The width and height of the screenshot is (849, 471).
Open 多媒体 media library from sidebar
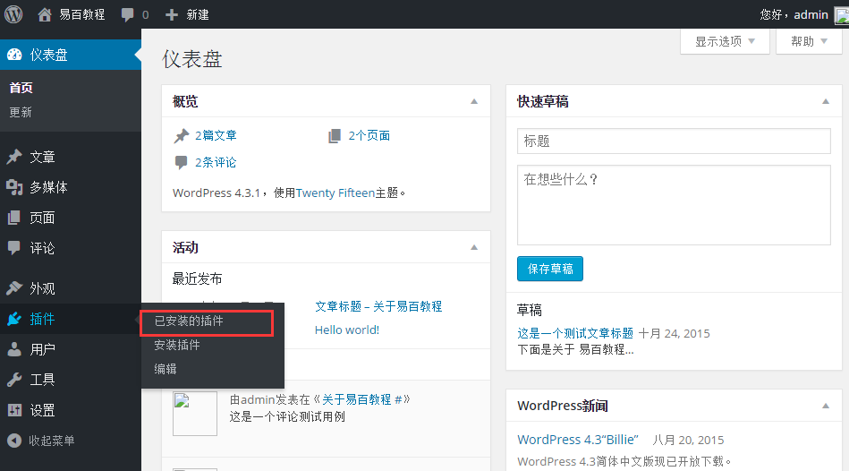click(x=48, y=187)
